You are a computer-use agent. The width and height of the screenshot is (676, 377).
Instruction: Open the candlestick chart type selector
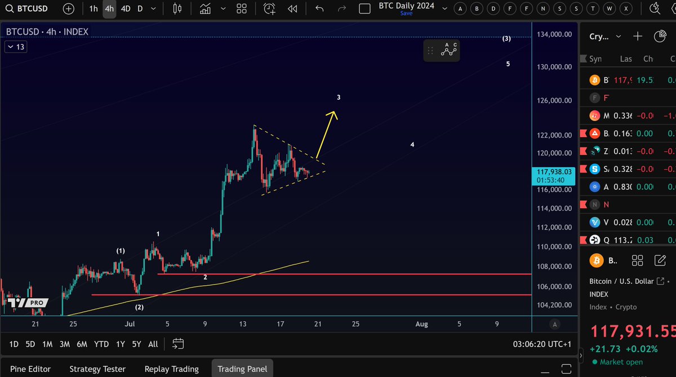point(177,9)
